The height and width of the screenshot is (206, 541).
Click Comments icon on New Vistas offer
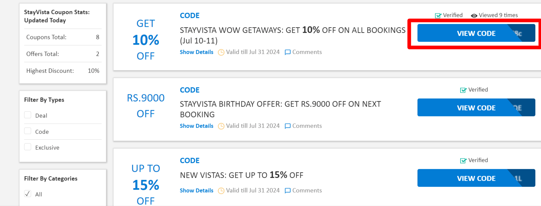click(288, 191)
